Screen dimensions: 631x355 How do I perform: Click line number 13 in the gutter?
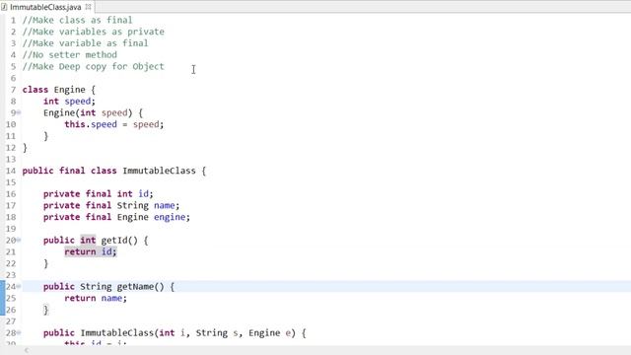click(11, 160)
